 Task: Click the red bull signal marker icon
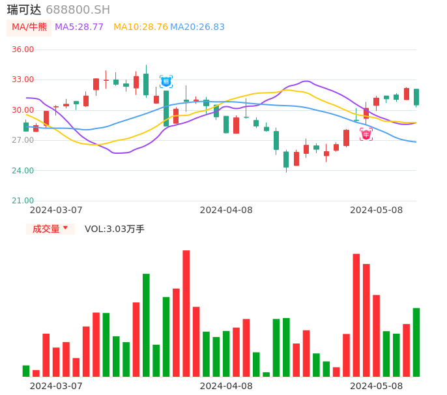(366, 134)
